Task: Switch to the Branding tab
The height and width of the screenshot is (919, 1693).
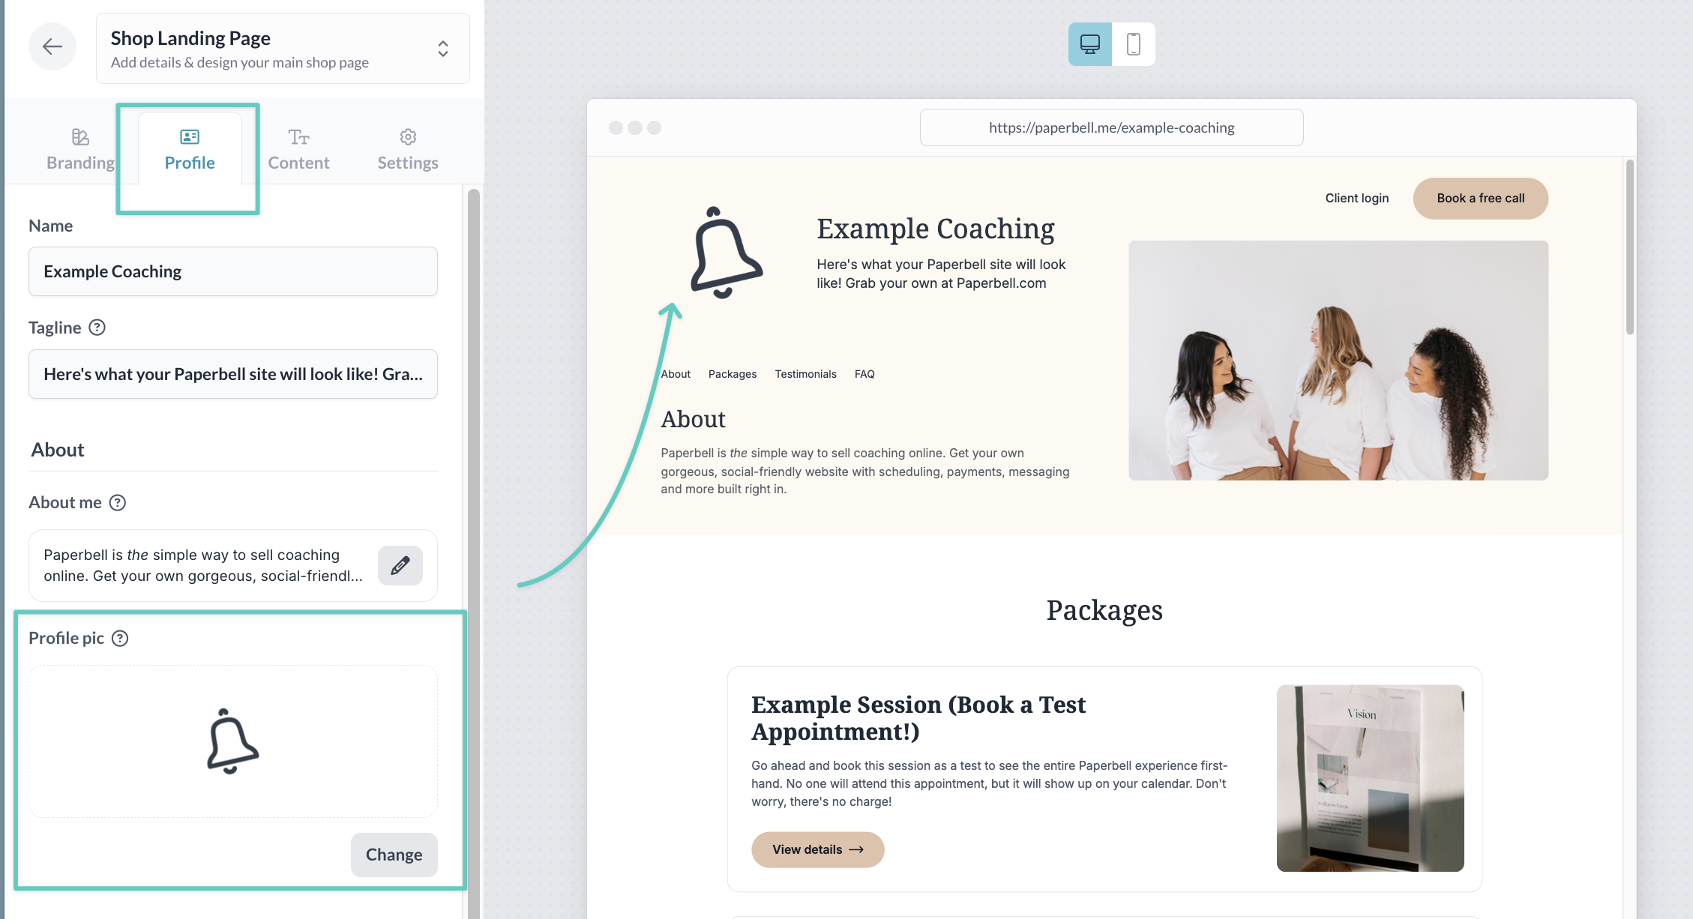Action: point(79,148)
